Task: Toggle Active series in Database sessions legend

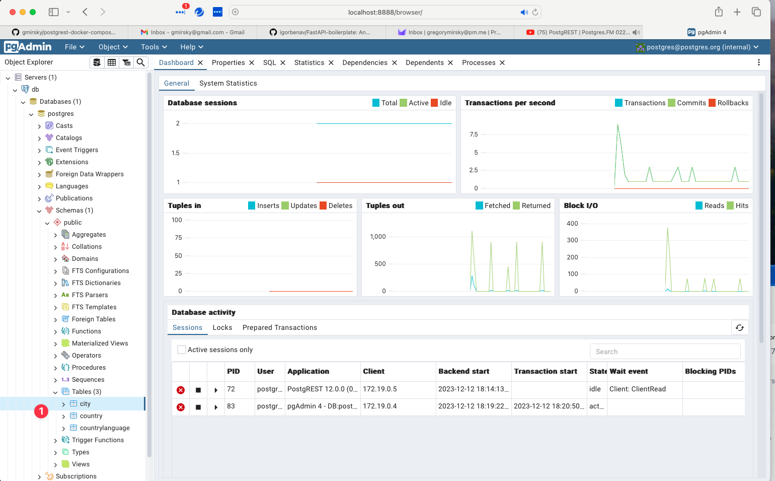Action: (414, 103)
